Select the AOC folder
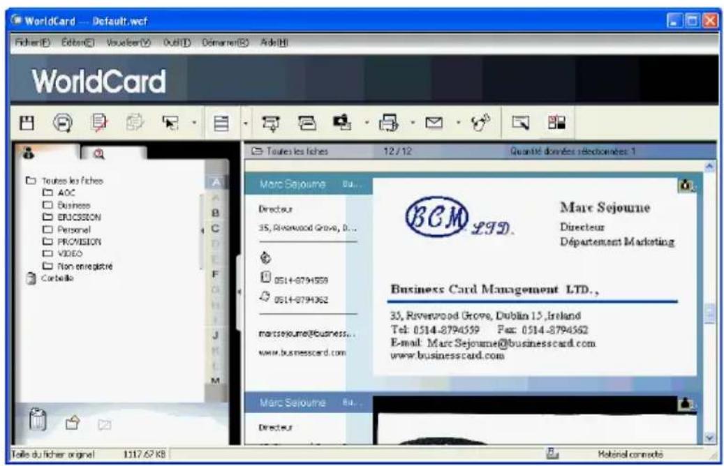The image size is (724, 466). point(59,193)
